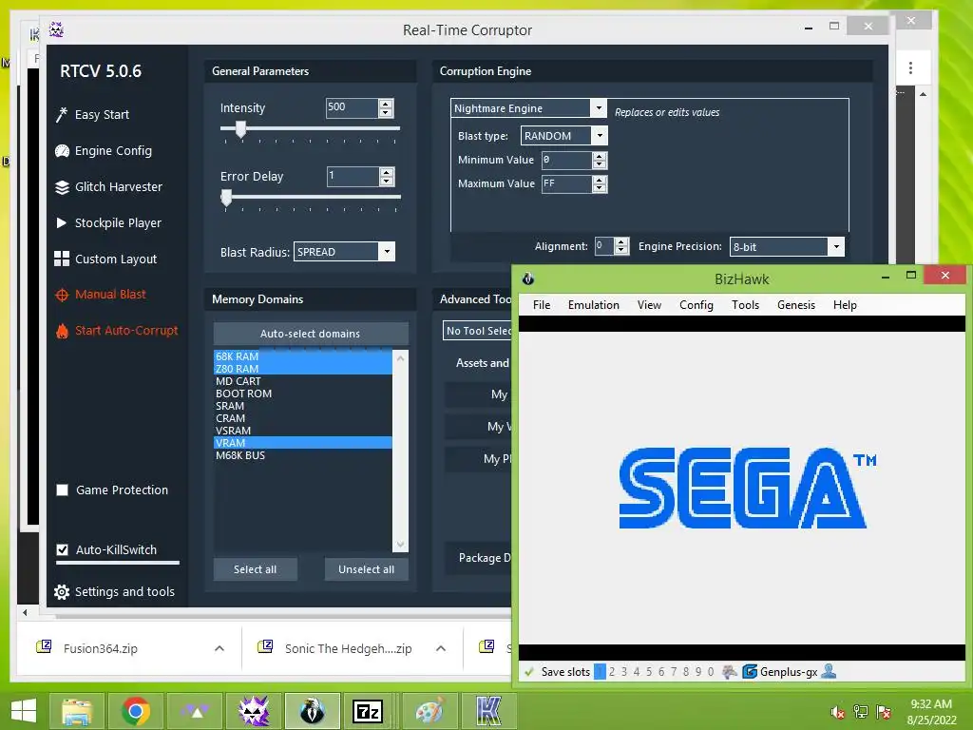973x730 pixels.
Task: Open the Stockpile Player
Action: coord(108,222)
